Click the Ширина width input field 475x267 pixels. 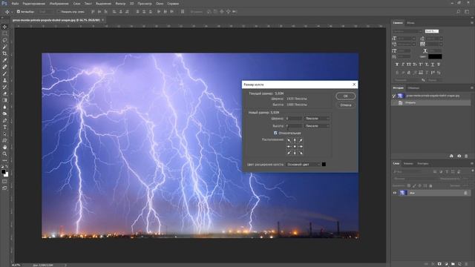(294, 119)
